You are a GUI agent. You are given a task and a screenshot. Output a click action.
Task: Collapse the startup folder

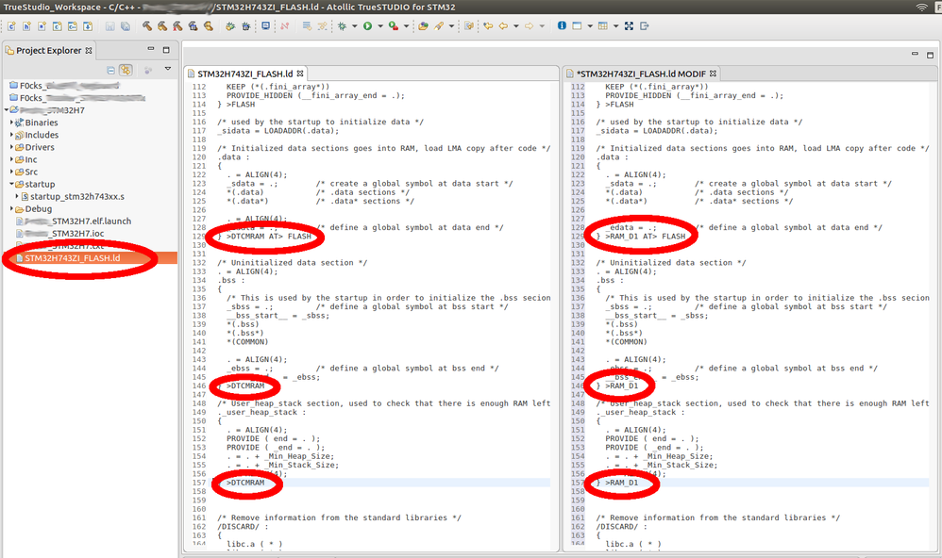[x=11, y=184]
